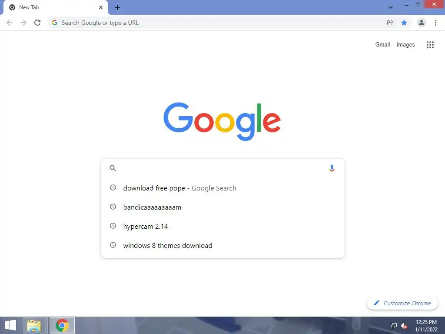Click the network tray icon
Viewport: 445px width, 334px height.
[394, 326]
